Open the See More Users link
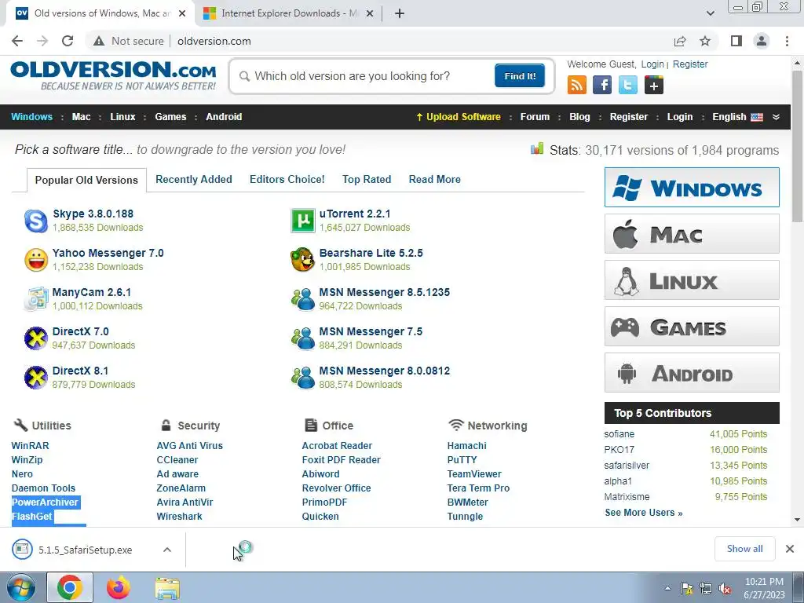This screenshot has height=603, width=804. coord(644,513)
